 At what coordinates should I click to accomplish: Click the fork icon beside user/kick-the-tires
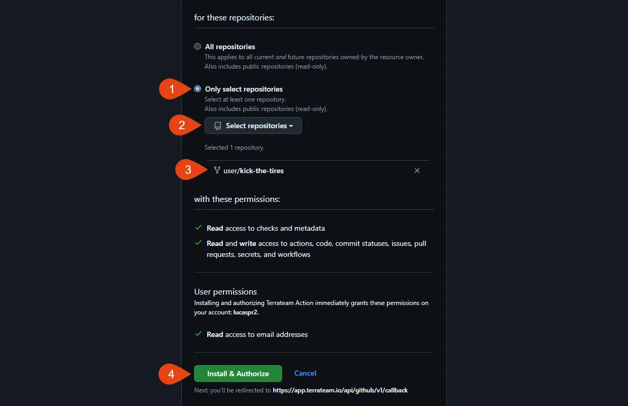(x=217, y=170)
